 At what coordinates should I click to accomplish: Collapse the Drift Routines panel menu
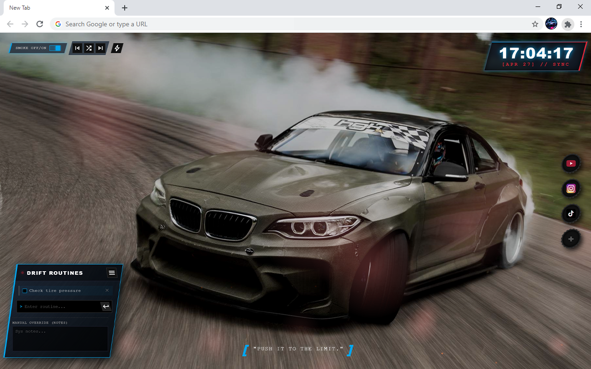pyautogui.click(x=112, y=273)
